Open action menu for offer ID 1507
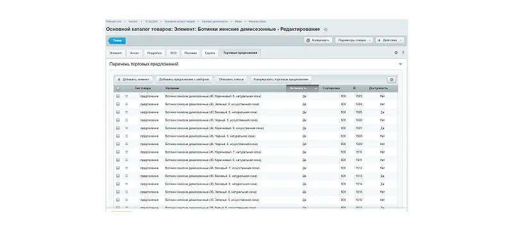Image resolution: width=513 pixels, height=231 pixels. (x=126, y=128)
